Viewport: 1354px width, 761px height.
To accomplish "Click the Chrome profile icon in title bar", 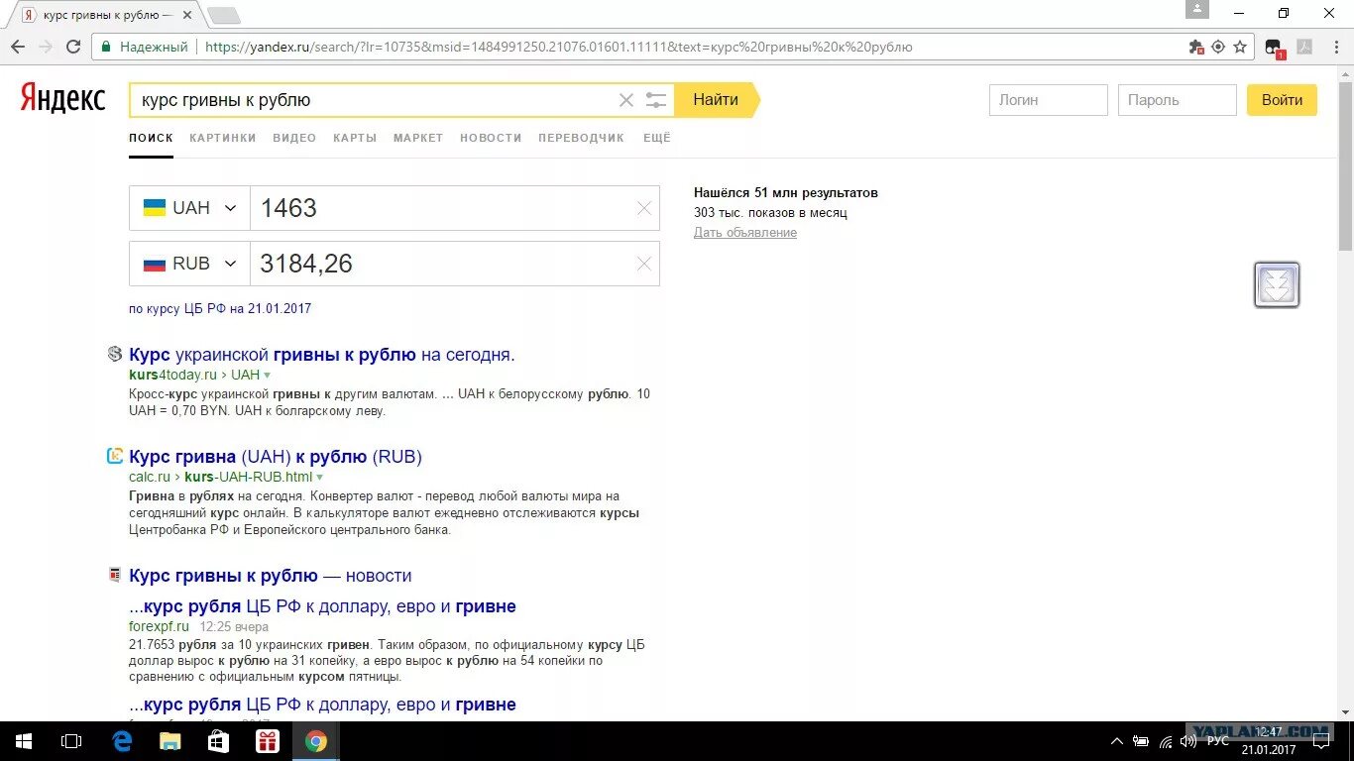I will pyautogui.click(x=1197, y=9).
